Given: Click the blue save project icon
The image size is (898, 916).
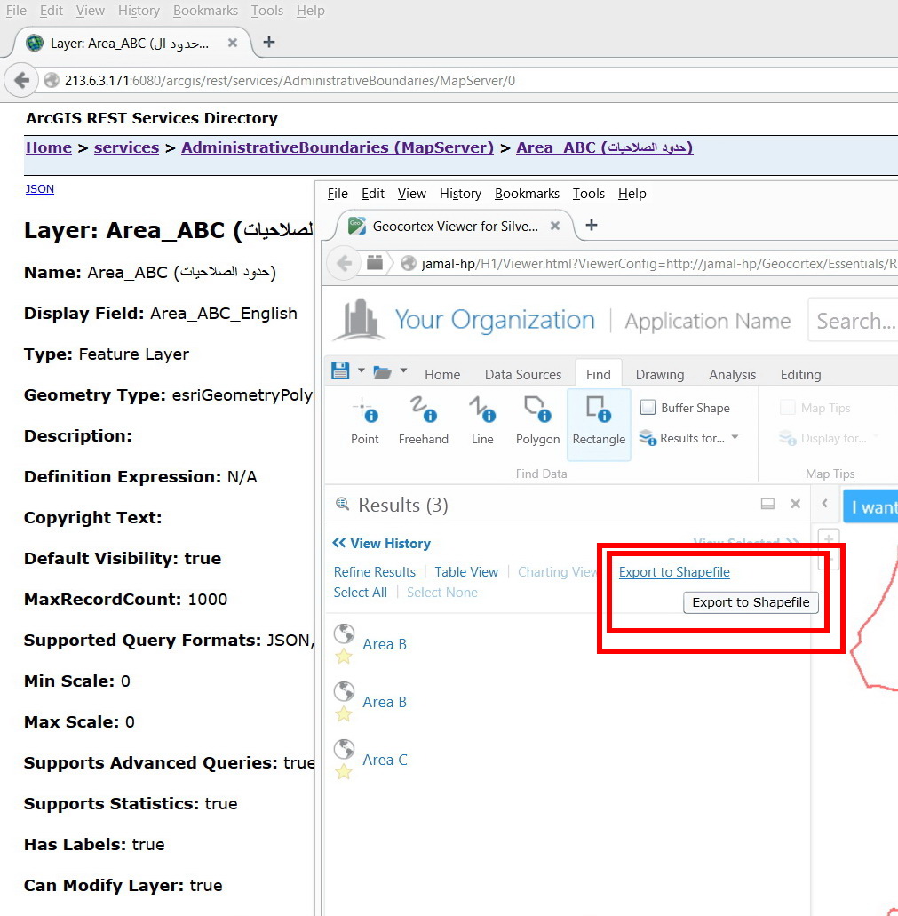Looking at the screenshot, I should (340, 371).
